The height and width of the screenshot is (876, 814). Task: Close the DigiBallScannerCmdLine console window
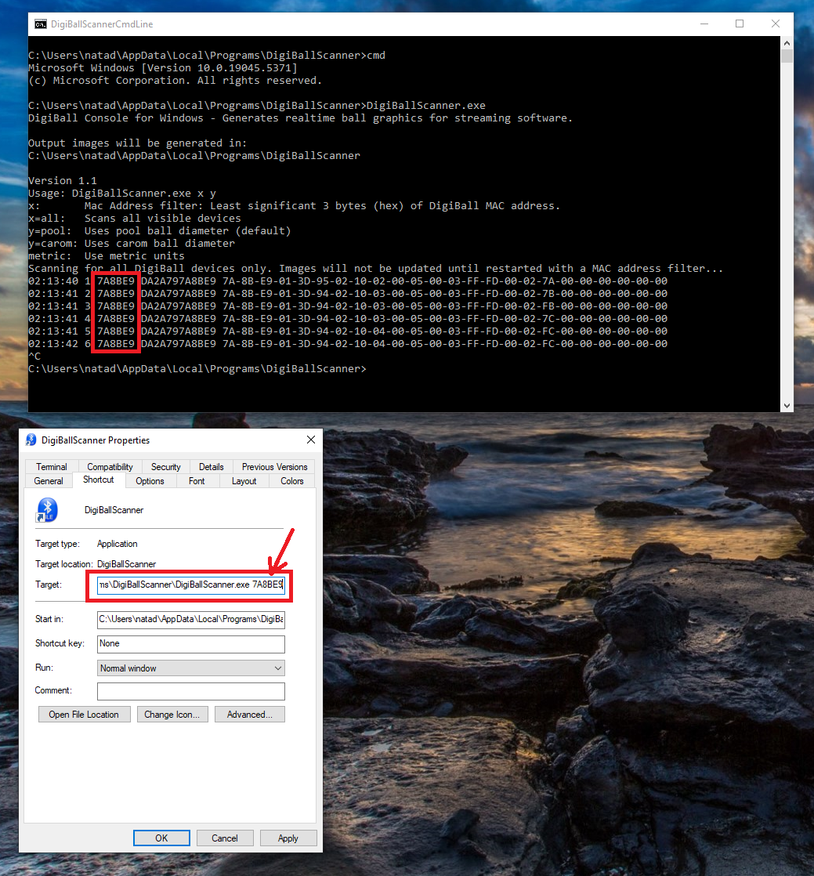775,24
